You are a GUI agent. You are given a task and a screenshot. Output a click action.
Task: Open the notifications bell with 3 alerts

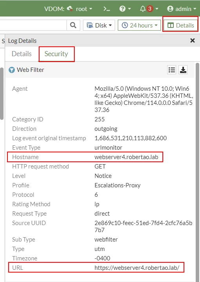pos(149,9)
